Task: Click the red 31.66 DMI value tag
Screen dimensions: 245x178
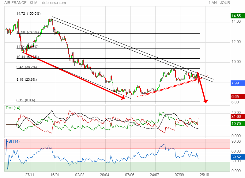Action: coord(236,116)
